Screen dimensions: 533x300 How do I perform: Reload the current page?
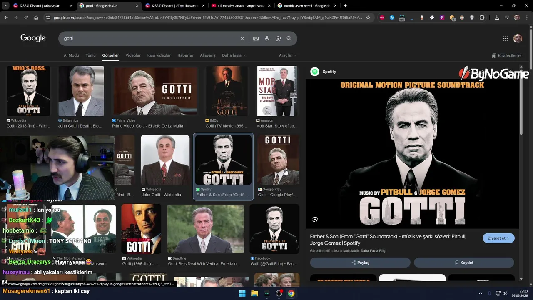(x=26, y=17)
